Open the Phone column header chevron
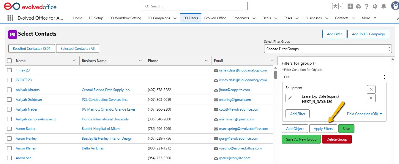399x164 pixels. click(206, 60)
